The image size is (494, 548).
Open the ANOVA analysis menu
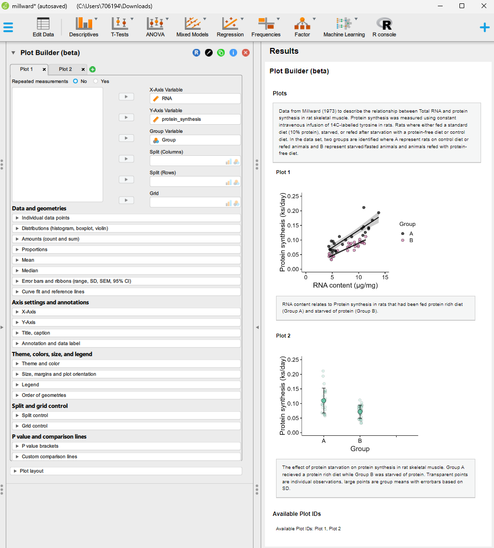pyautogui.click(x=155, y=27)
